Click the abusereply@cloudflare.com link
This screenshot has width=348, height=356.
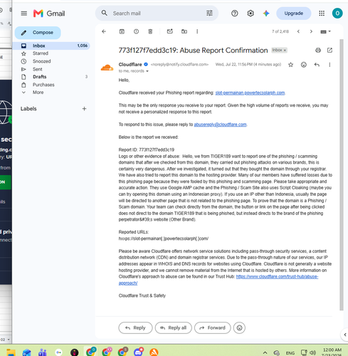220,125
